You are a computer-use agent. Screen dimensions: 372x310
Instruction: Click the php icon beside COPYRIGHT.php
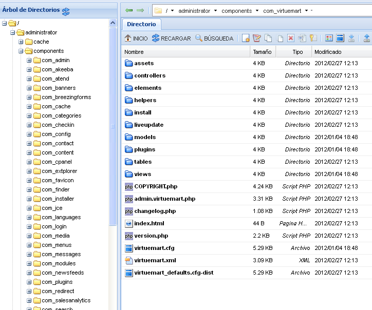[129, 186]
